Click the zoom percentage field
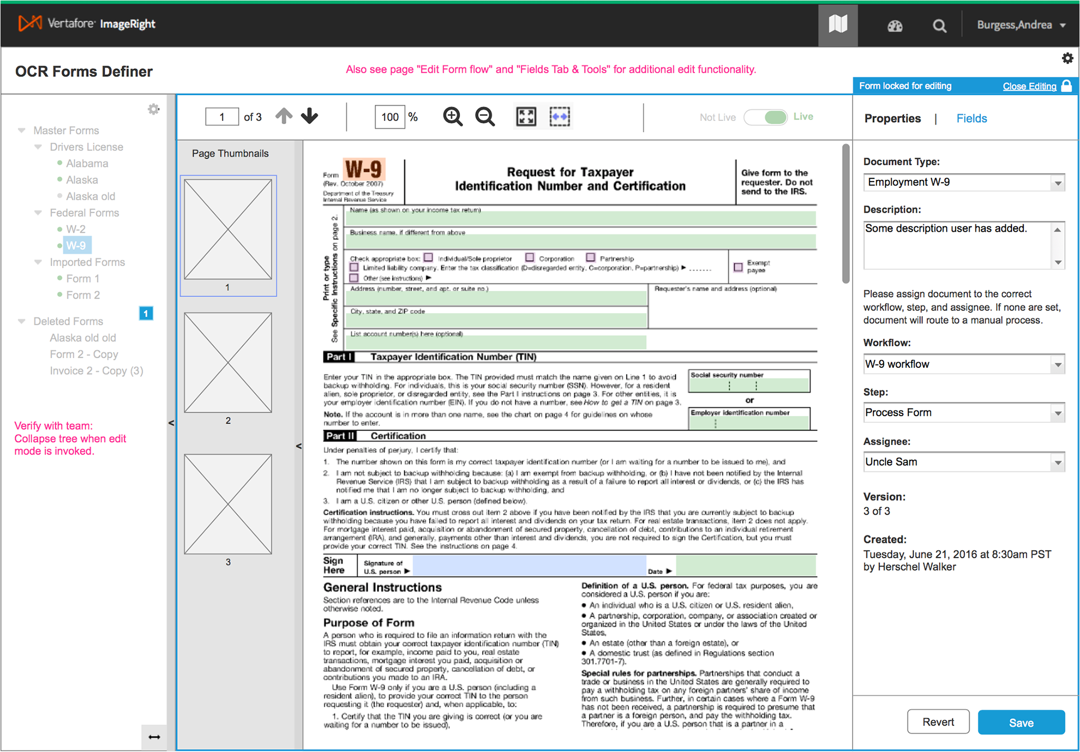The image size is (1080, 752). tap(390, 117)
